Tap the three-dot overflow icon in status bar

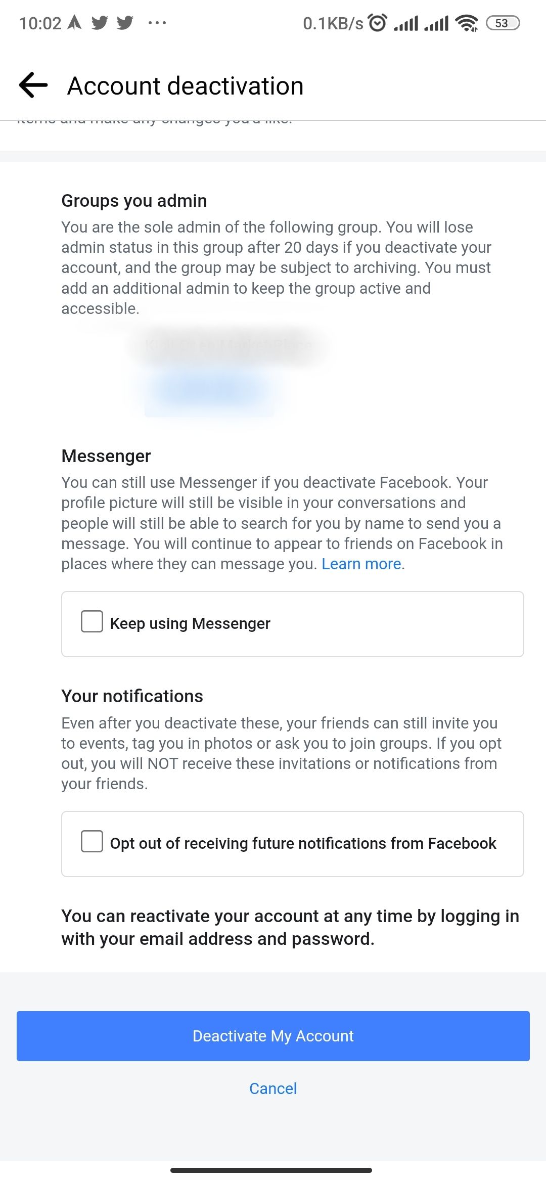(x=157, y=23)
